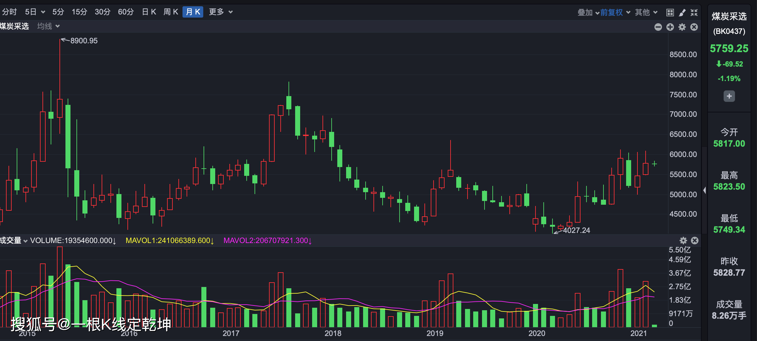
Task: Select the drawing pen tool icon
Action: (682, 13)
